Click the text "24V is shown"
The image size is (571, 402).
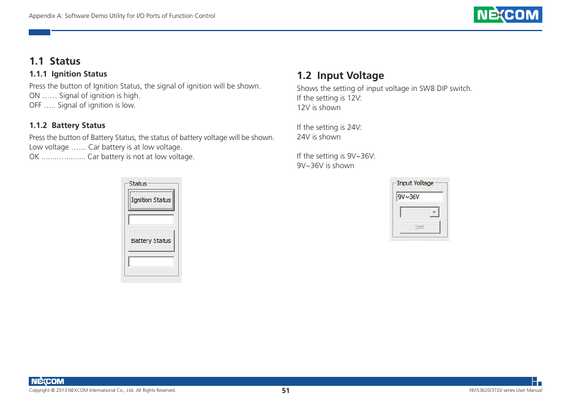(318, 137)
